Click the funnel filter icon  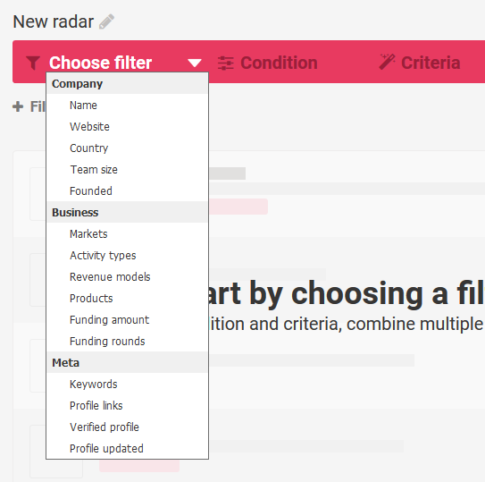pyautogui.click(x=33, y=63)
